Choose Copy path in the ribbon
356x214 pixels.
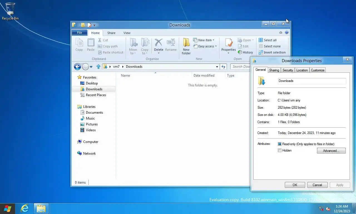(108, 46)
